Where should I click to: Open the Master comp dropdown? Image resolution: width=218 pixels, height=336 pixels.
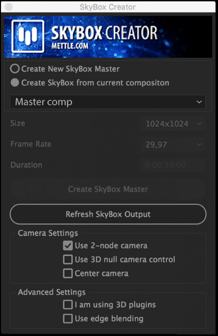tap(108, 102)
